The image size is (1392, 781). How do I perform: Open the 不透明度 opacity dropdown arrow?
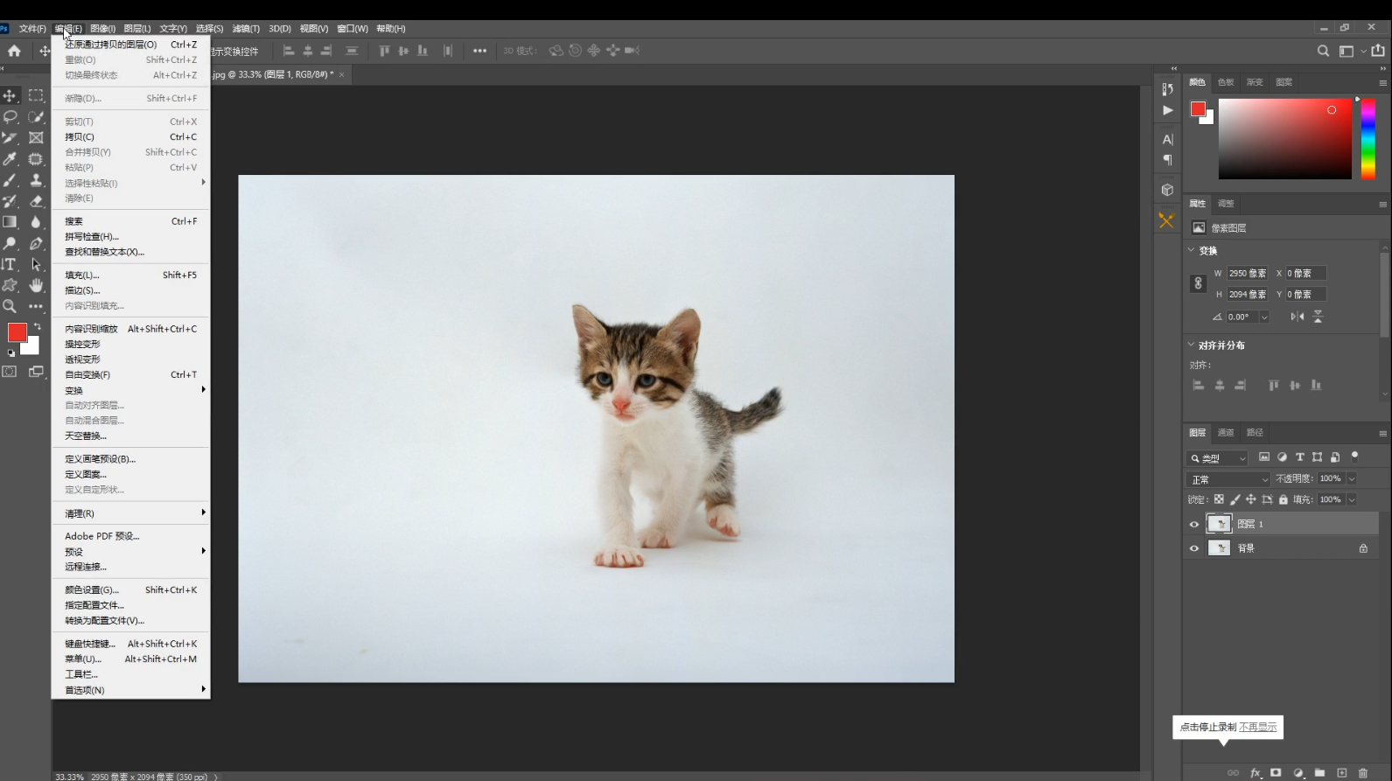click(x=1352, y=478)
